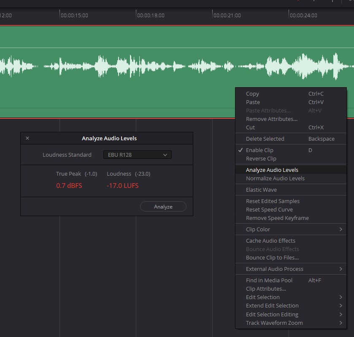The image size is (354, 337).
Task: Click the Analyze button
Action: point(163,206)
